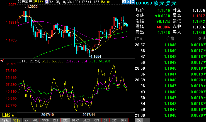The width and height of the screenshot is (206, 122).
Task: Open the 价 price tab
Action: click(146, 120)
